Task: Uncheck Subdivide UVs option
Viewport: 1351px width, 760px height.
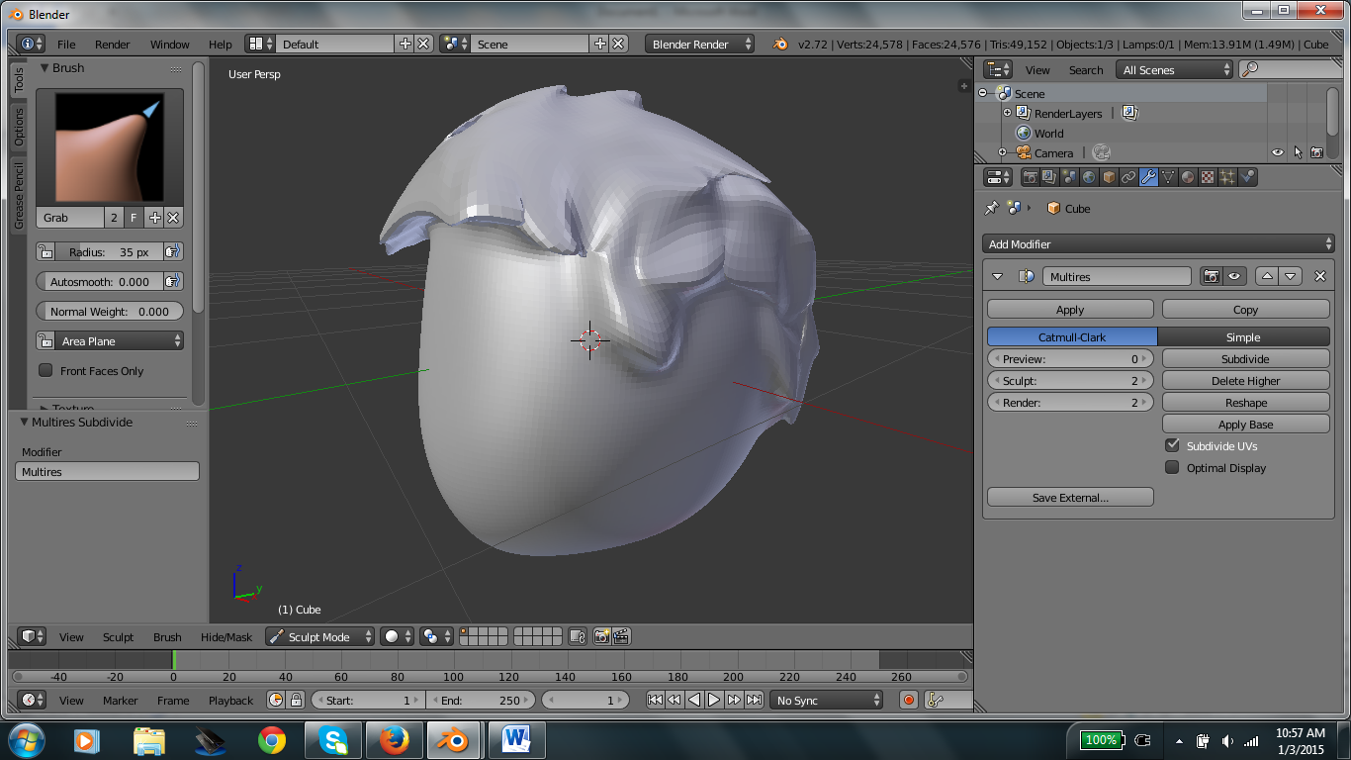Action: (1172, 446)
